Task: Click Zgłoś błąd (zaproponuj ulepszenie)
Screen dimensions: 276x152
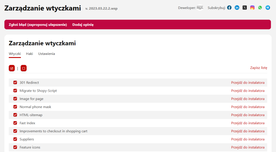Action: (x=38, y=24)
